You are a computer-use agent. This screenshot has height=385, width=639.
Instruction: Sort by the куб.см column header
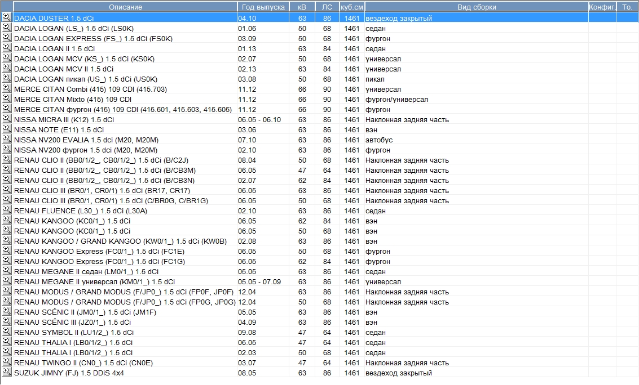coord(352,7)
